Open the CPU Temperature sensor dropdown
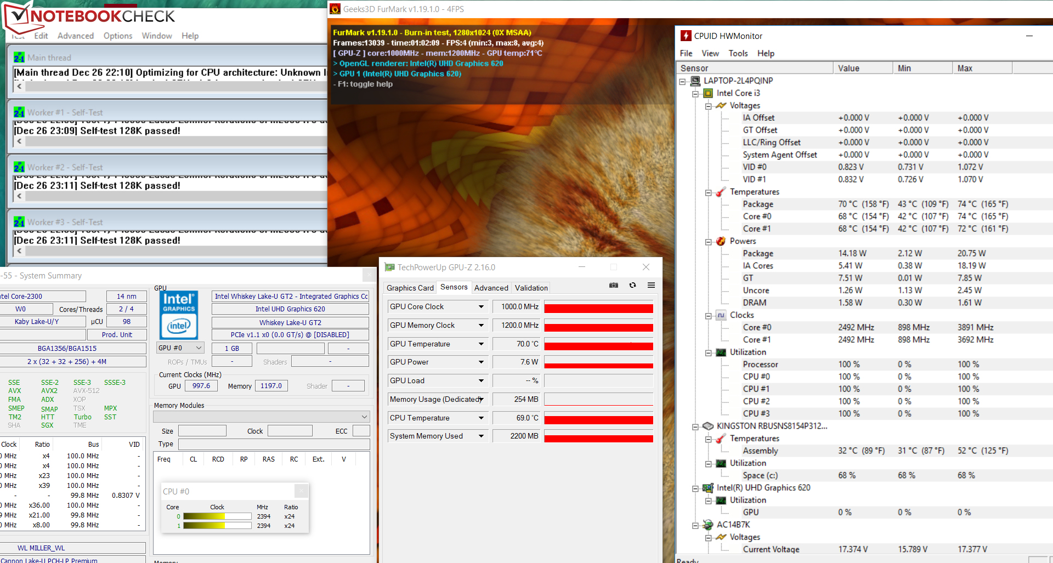 pos(481,418)
